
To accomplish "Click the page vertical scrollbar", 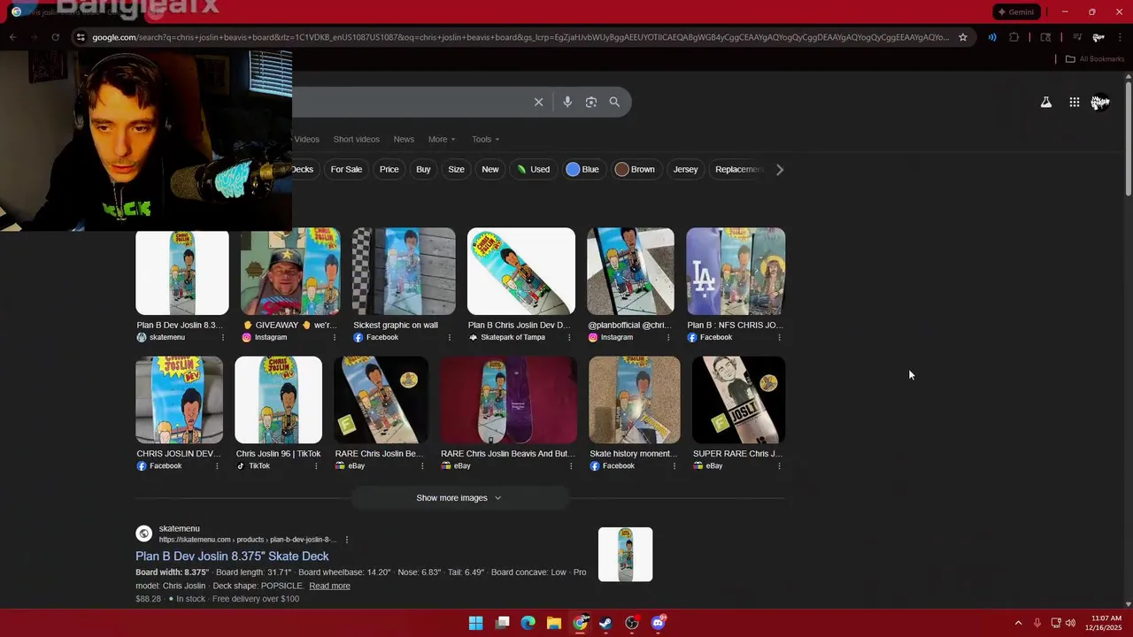I will [x=1128, y=137].
